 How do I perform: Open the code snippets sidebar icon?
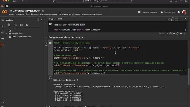point(3,102)
